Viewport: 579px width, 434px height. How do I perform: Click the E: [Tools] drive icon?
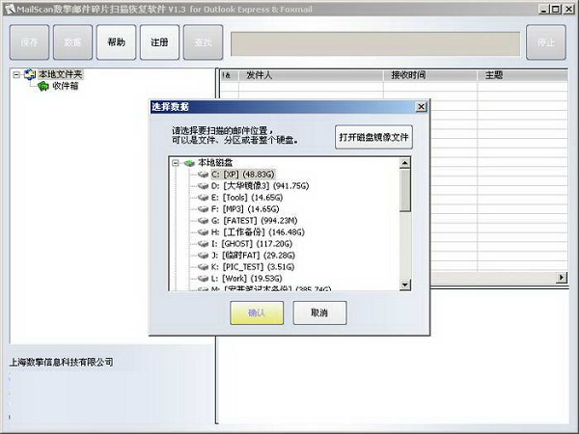(x=202, y=197)
